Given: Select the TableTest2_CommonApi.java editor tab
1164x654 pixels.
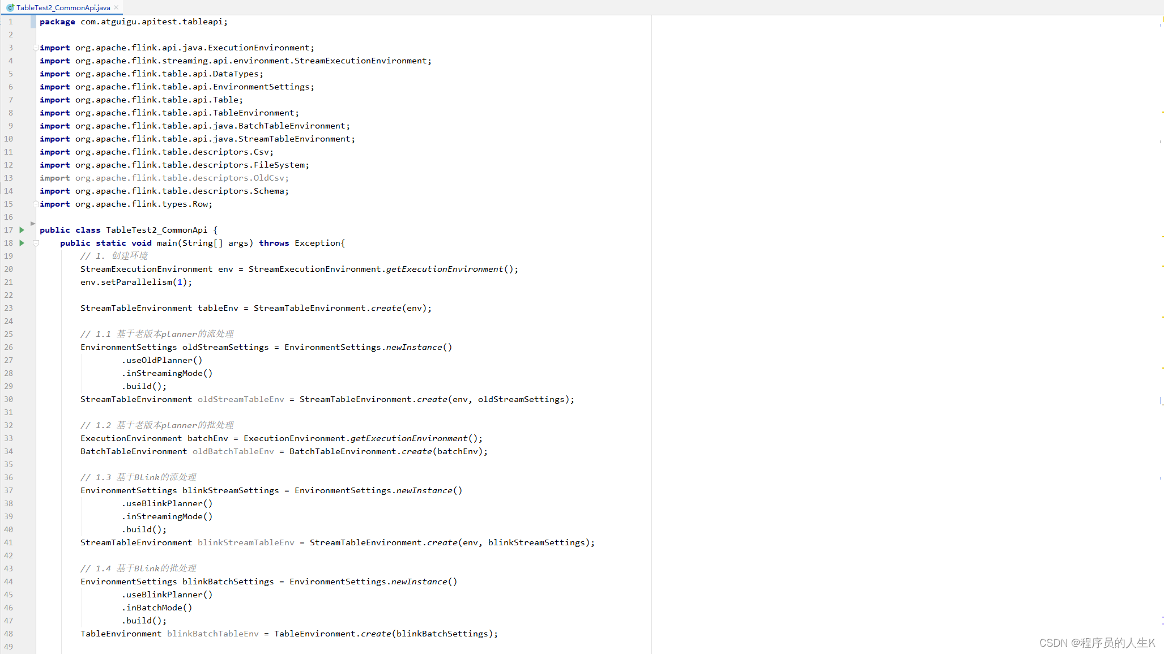Looking at the screenshot, I should tap(63, 7).
